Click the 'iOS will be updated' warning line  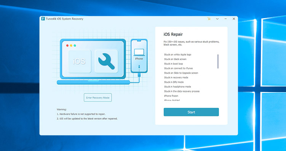click(87, 119)
